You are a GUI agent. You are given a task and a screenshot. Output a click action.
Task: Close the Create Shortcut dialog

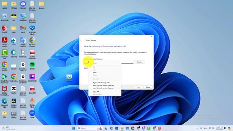coord(152,36)
